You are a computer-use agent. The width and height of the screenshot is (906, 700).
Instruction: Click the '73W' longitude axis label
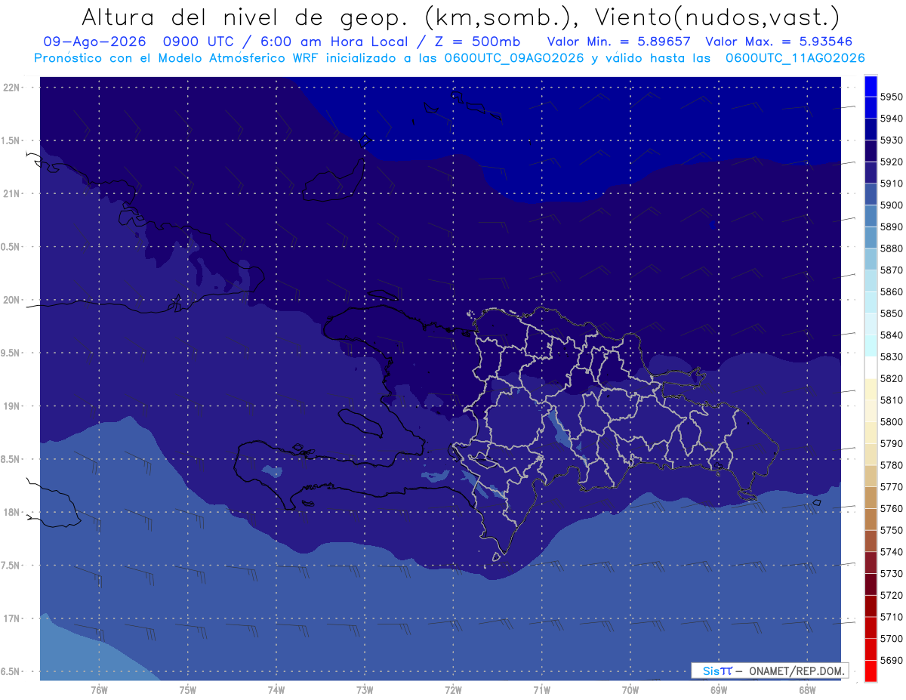(x=365, y=689)
